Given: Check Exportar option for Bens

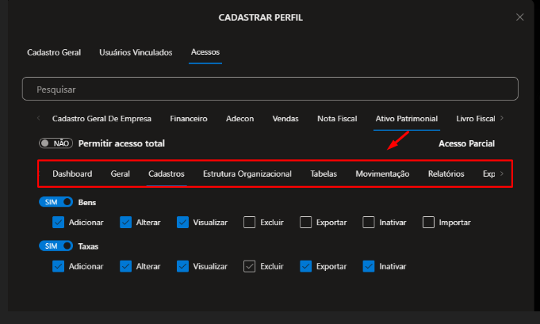Looking at the screenshot, I should [305, 223].
